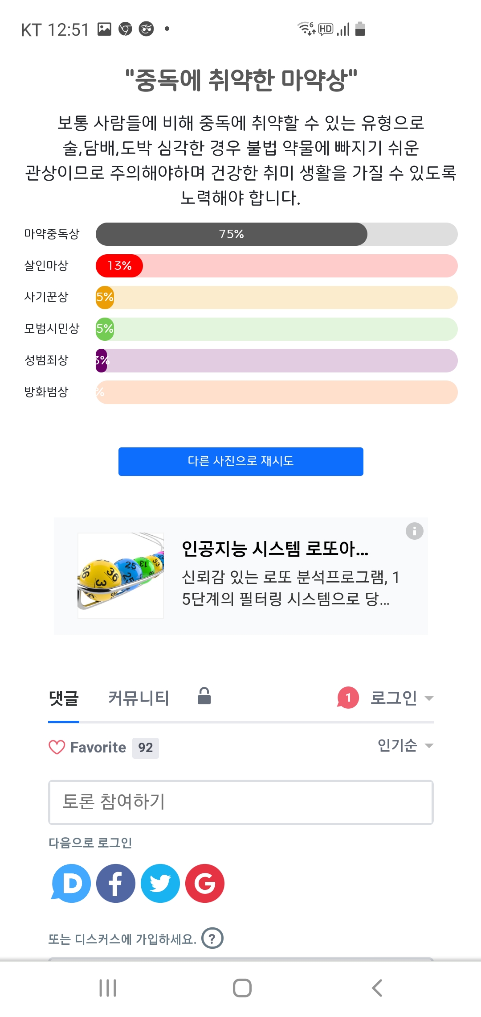Image resolution: width=481 pixels, height=1017 pixels.
Task: Open the Disqus signup help question mark
Action: pos(212,938)
